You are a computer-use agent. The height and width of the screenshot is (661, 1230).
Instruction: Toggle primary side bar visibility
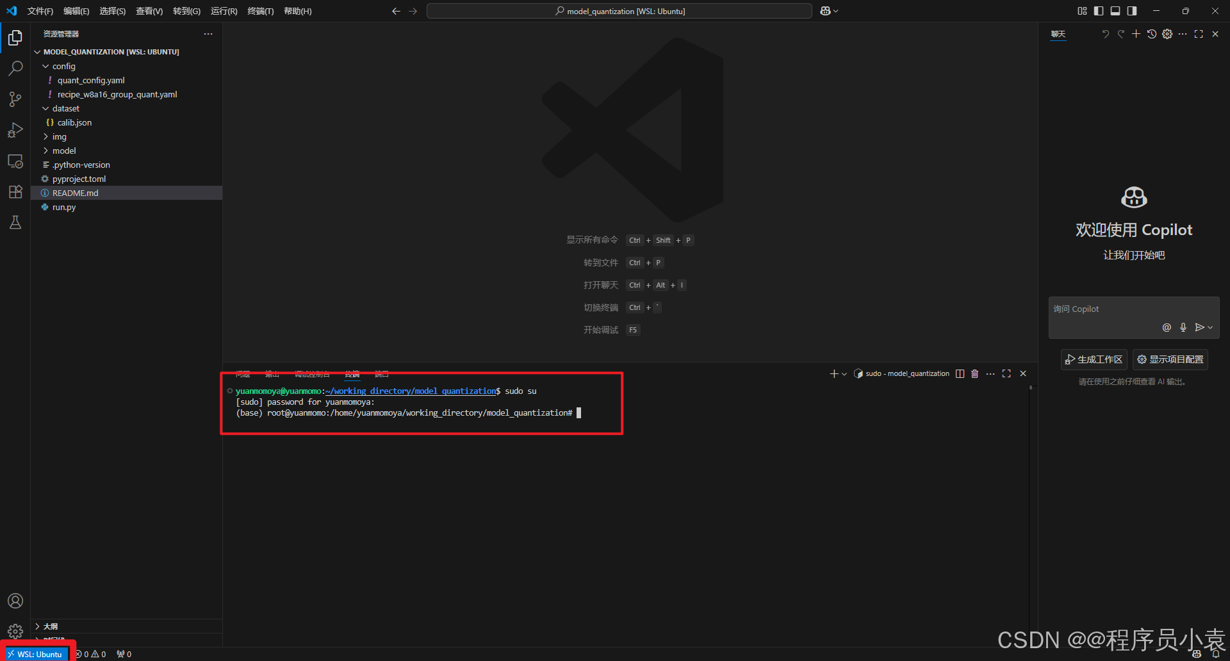tap(1099, 11)
